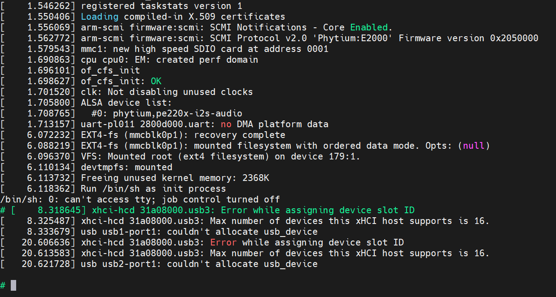Click the green "OK" after of_cfs_init

click(156, 81)
